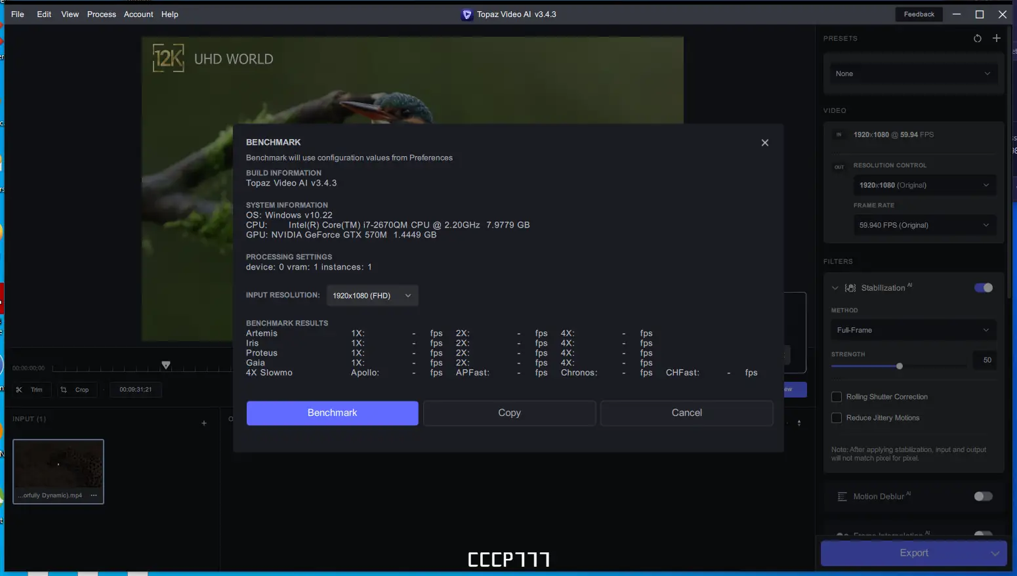Image resolution: width=1017 pixels, height=576 pixels.
Task: Click the Iris benchmark row label
Action: tap(253, 343)
